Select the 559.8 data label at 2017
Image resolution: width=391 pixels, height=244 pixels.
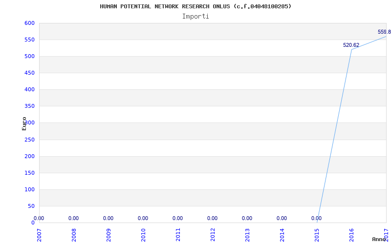click(x=384, y=32)
